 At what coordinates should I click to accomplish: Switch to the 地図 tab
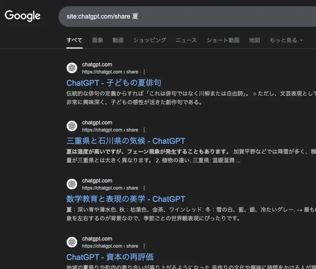click(254, 40)
